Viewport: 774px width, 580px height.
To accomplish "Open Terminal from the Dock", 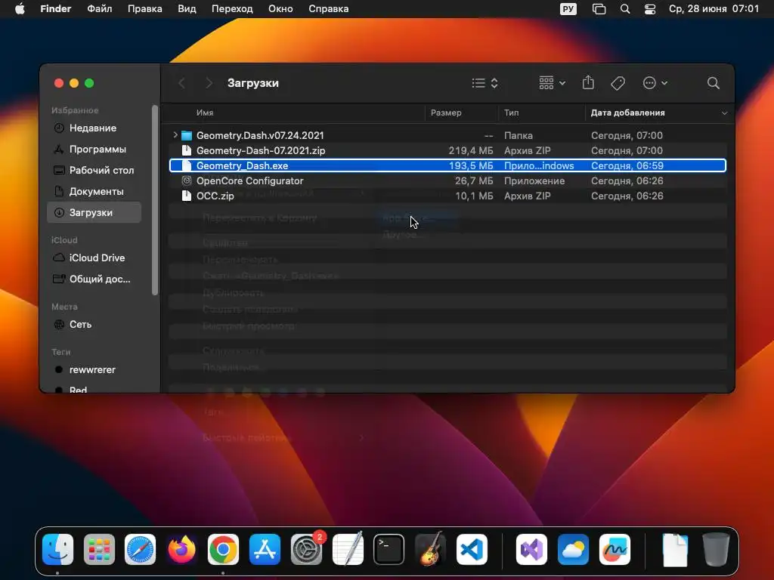I will coord(389,550).
